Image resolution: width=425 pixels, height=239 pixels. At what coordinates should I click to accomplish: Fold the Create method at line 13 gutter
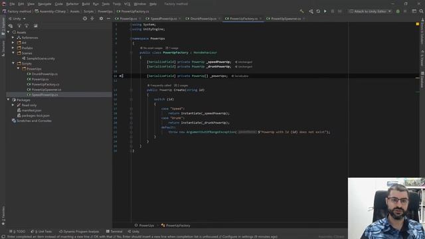pyautogui.click(x=131, y=90)
